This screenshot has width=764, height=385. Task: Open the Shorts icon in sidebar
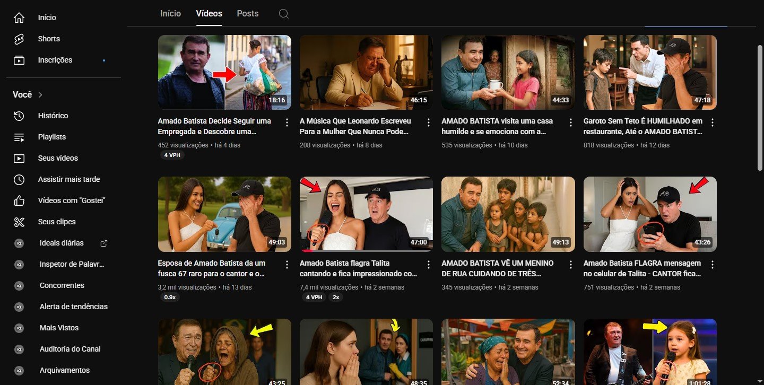coord(19,39)
